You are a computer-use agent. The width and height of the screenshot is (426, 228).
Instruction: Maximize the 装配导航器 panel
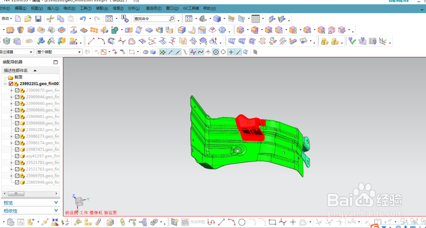(56, 62)
